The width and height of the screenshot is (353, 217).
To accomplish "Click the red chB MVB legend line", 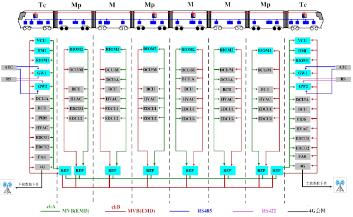I will click(115, 211).
